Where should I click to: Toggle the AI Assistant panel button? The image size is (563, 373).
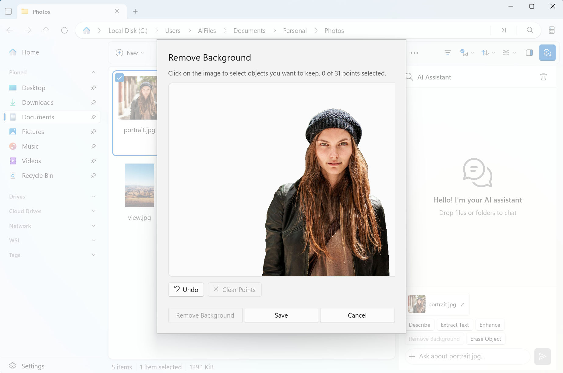click(547, 53)
